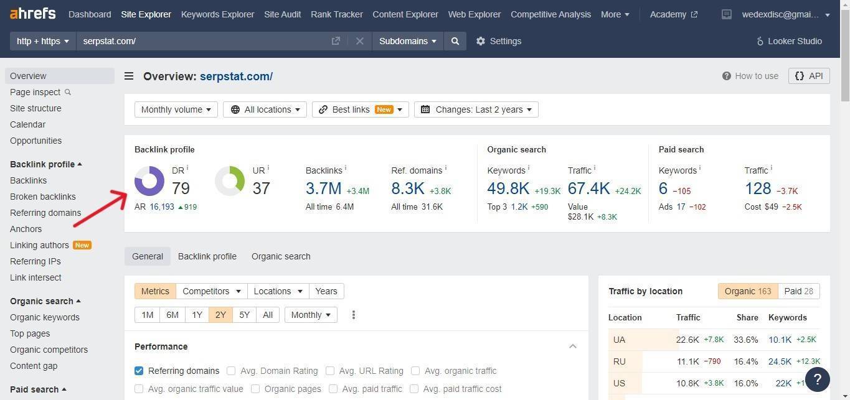Click the Paid Traffic info icon
This screenshot has height=400, width=850.
pos(772,168)
